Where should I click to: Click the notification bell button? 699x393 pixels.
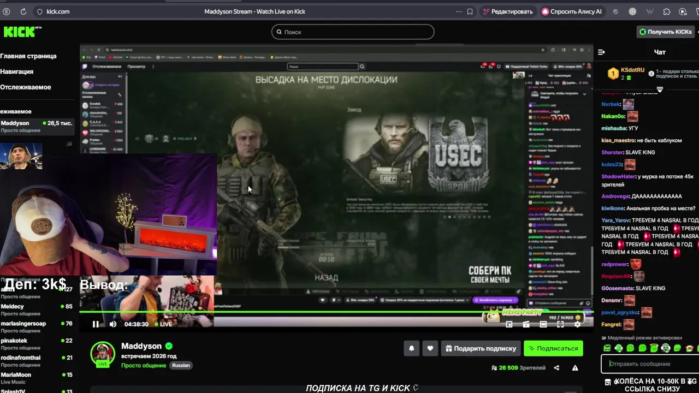(x=412, y=348)
